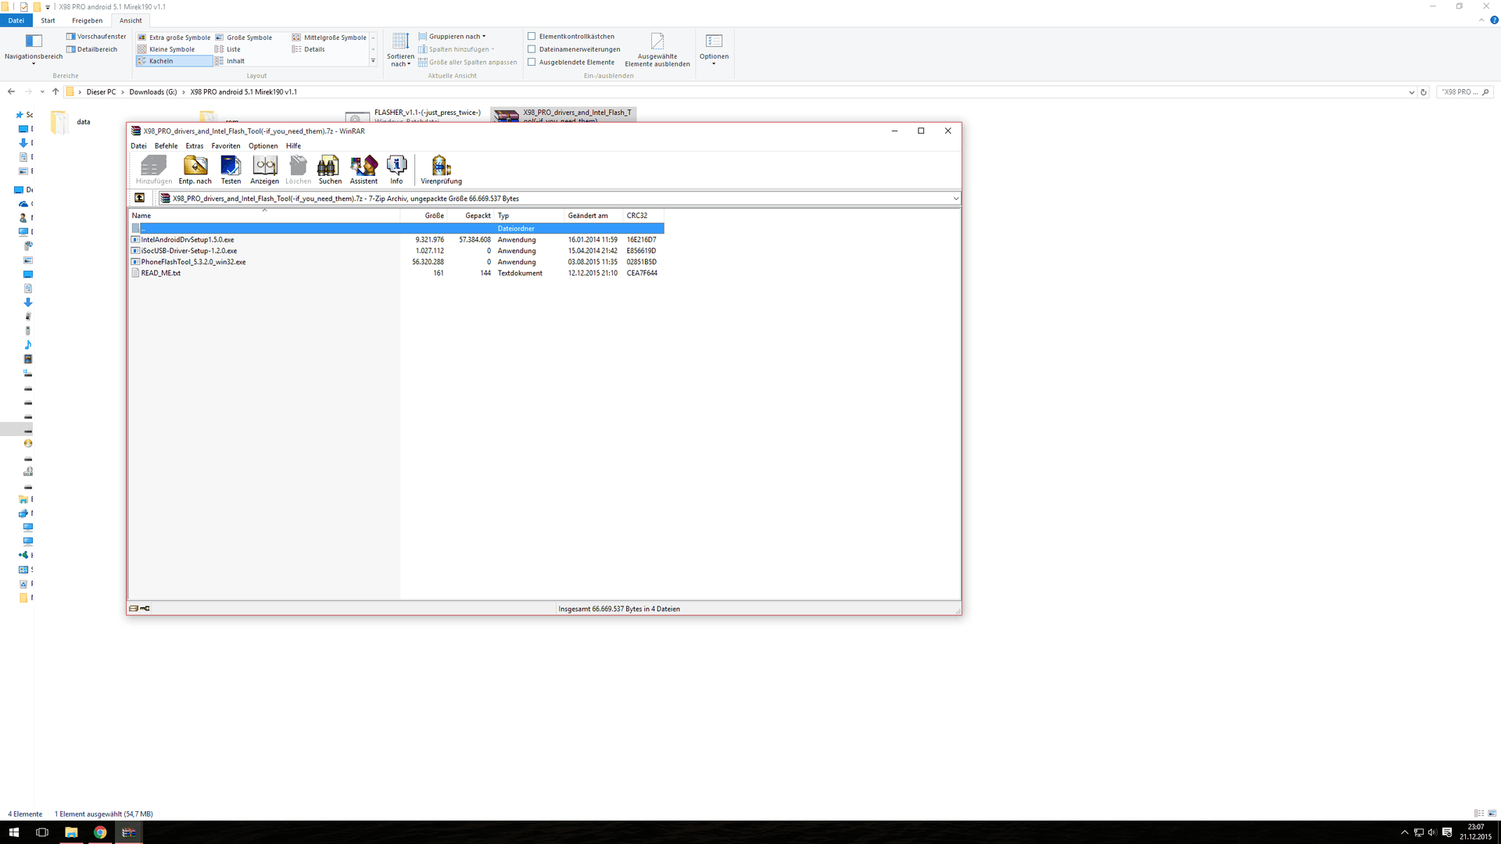
Task: Switch to the Start ribbon tab in Explorer
Action: (48, 20)
